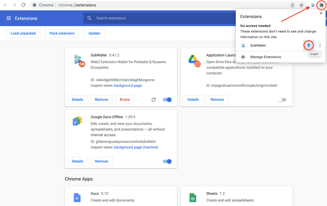327x206 pixels.
Task: Open Details for Application Launcher
Action: pyautogui.click(x=193, y=99)
